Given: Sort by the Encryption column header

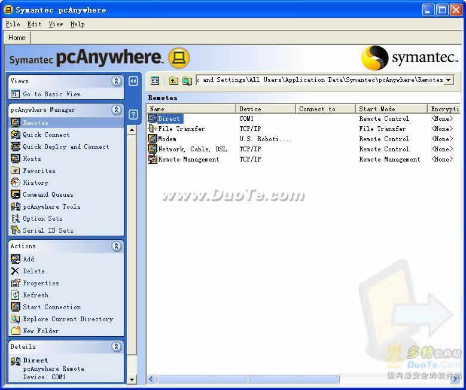Looking at the screenshot, I should [x=444, y=109].
